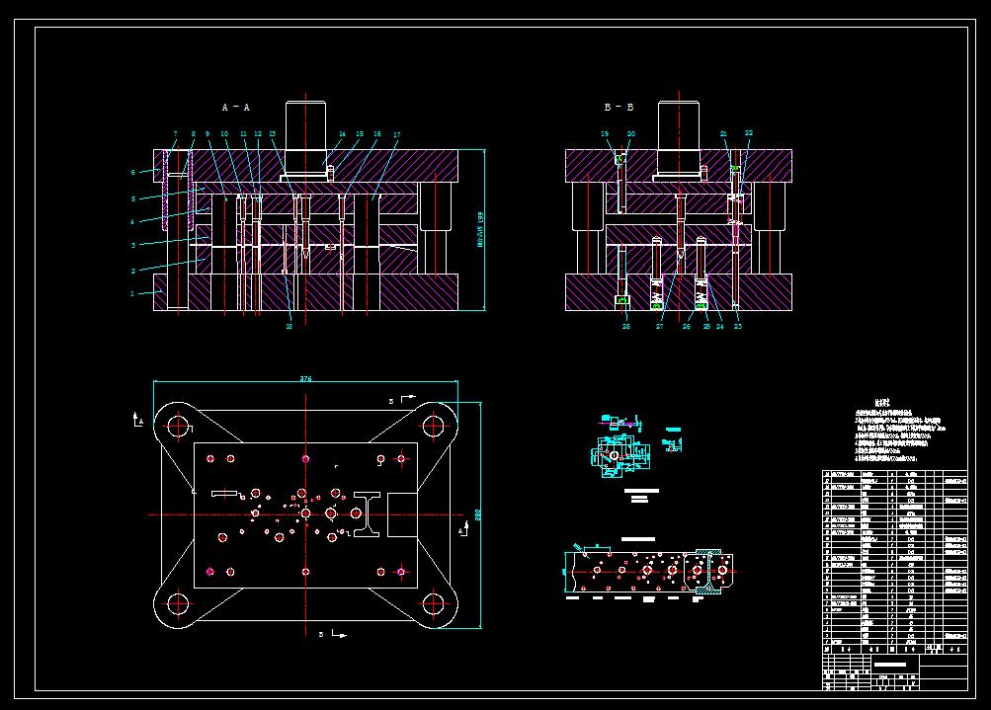Select part callout number 8 in section A-A
991x710 pixels.
194,134
